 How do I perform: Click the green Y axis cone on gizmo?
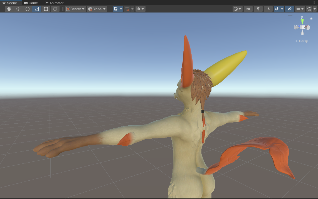(302, 21)
